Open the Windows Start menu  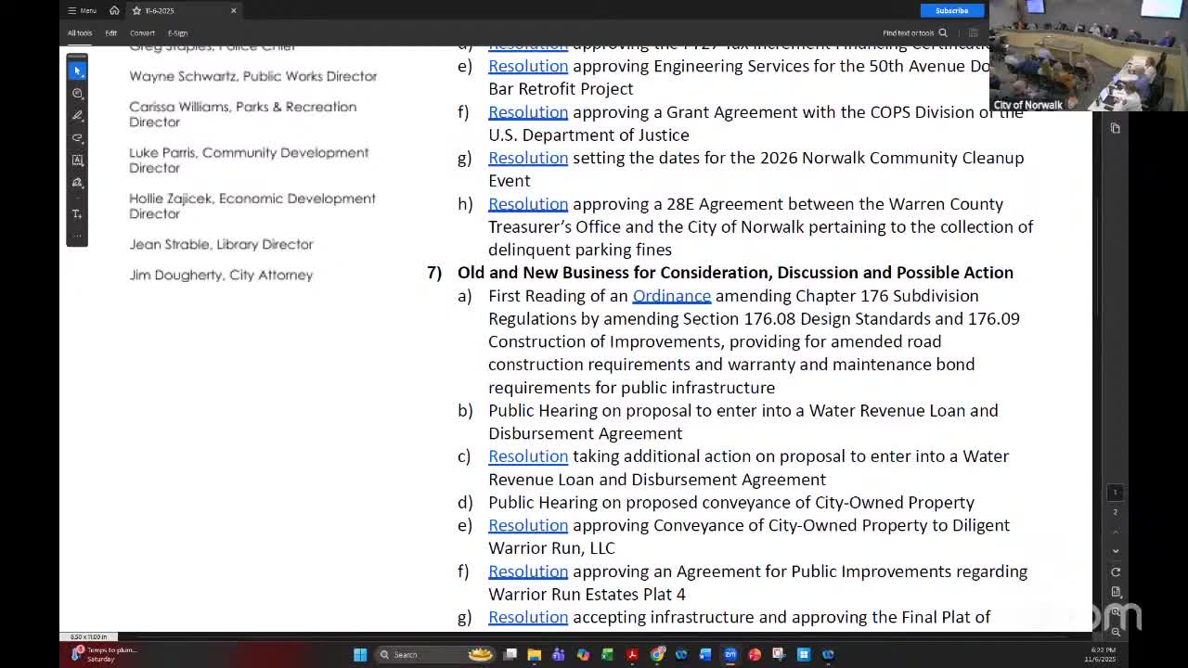[360, 655]
